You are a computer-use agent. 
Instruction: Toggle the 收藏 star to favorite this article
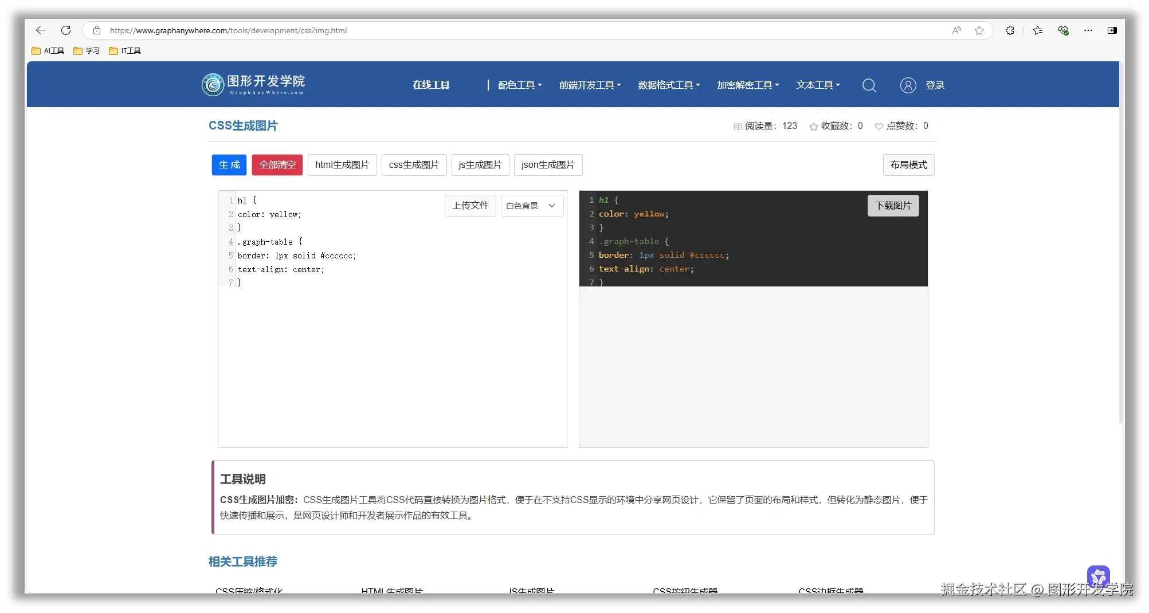click(x=814, y=126)
